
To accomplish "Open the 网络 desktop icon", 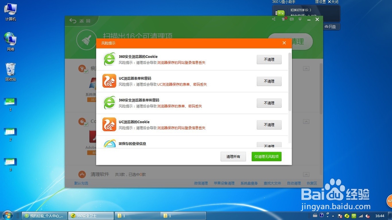I will (11, 42).
